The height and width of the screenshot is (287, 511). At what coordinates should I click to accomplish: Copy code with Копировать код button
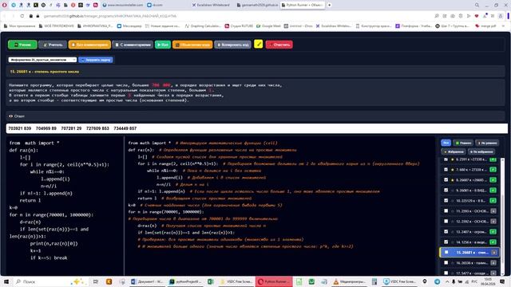tap(232, 45)
